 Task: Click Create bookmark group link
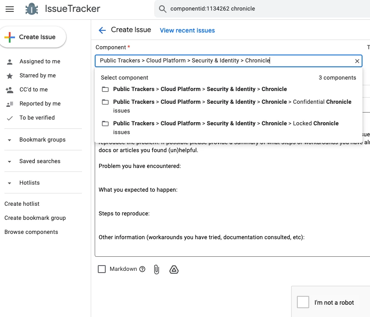[x=35, y=218]
